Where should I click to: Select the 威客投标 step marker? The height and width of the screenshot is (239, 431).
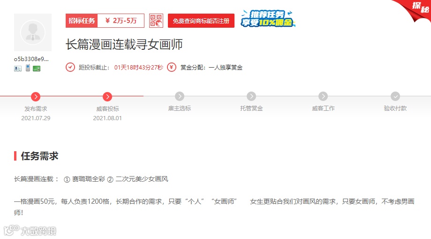pyautogui.click(x=107, y=97)
